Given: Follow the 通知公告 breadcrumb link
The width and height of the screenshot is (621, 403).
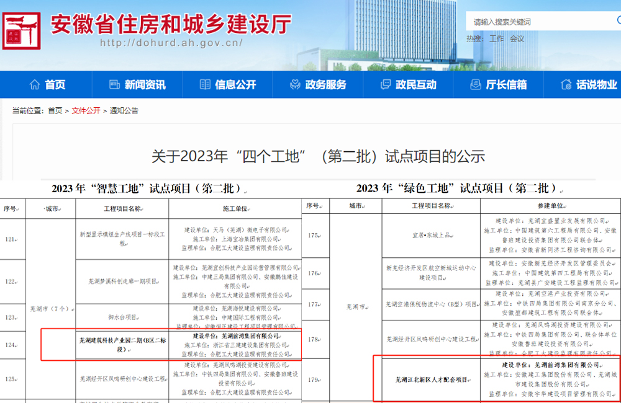Looking at the screenshot, I should [x=124, y=111].
